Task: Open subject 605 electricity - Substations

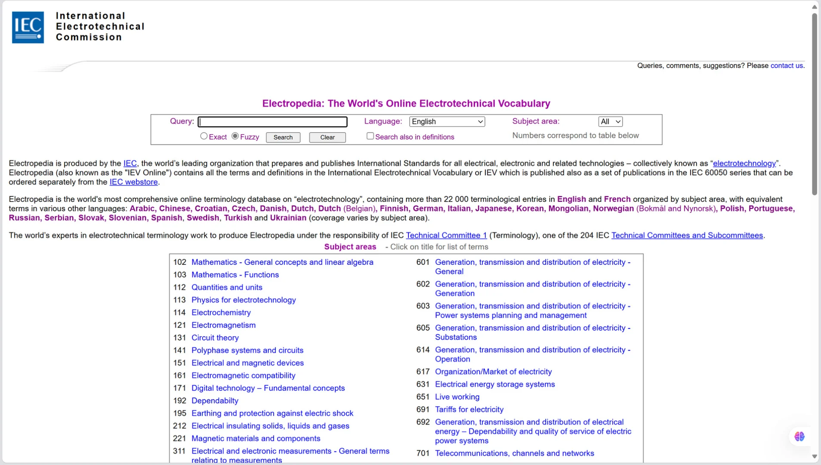Action: pos(533,333)
